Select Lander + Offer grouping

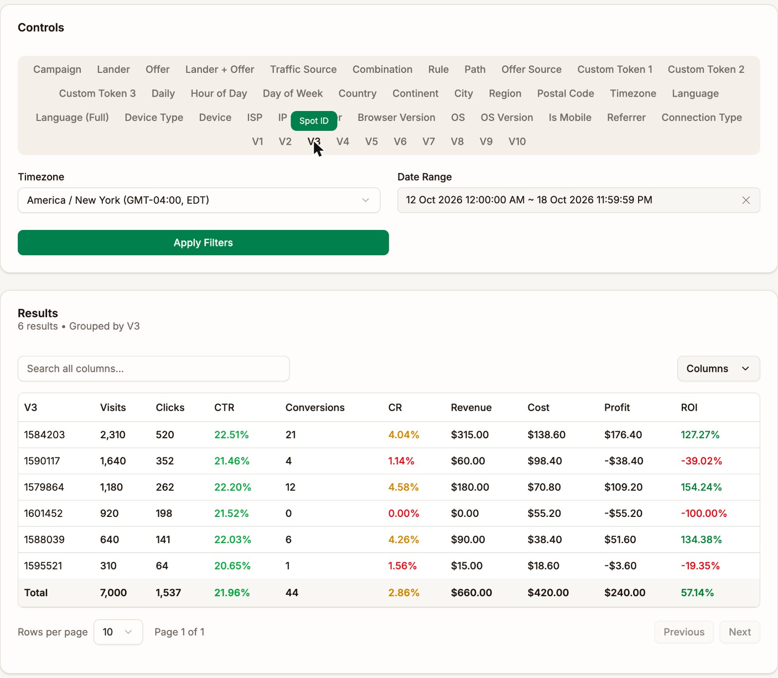point(220,69)
